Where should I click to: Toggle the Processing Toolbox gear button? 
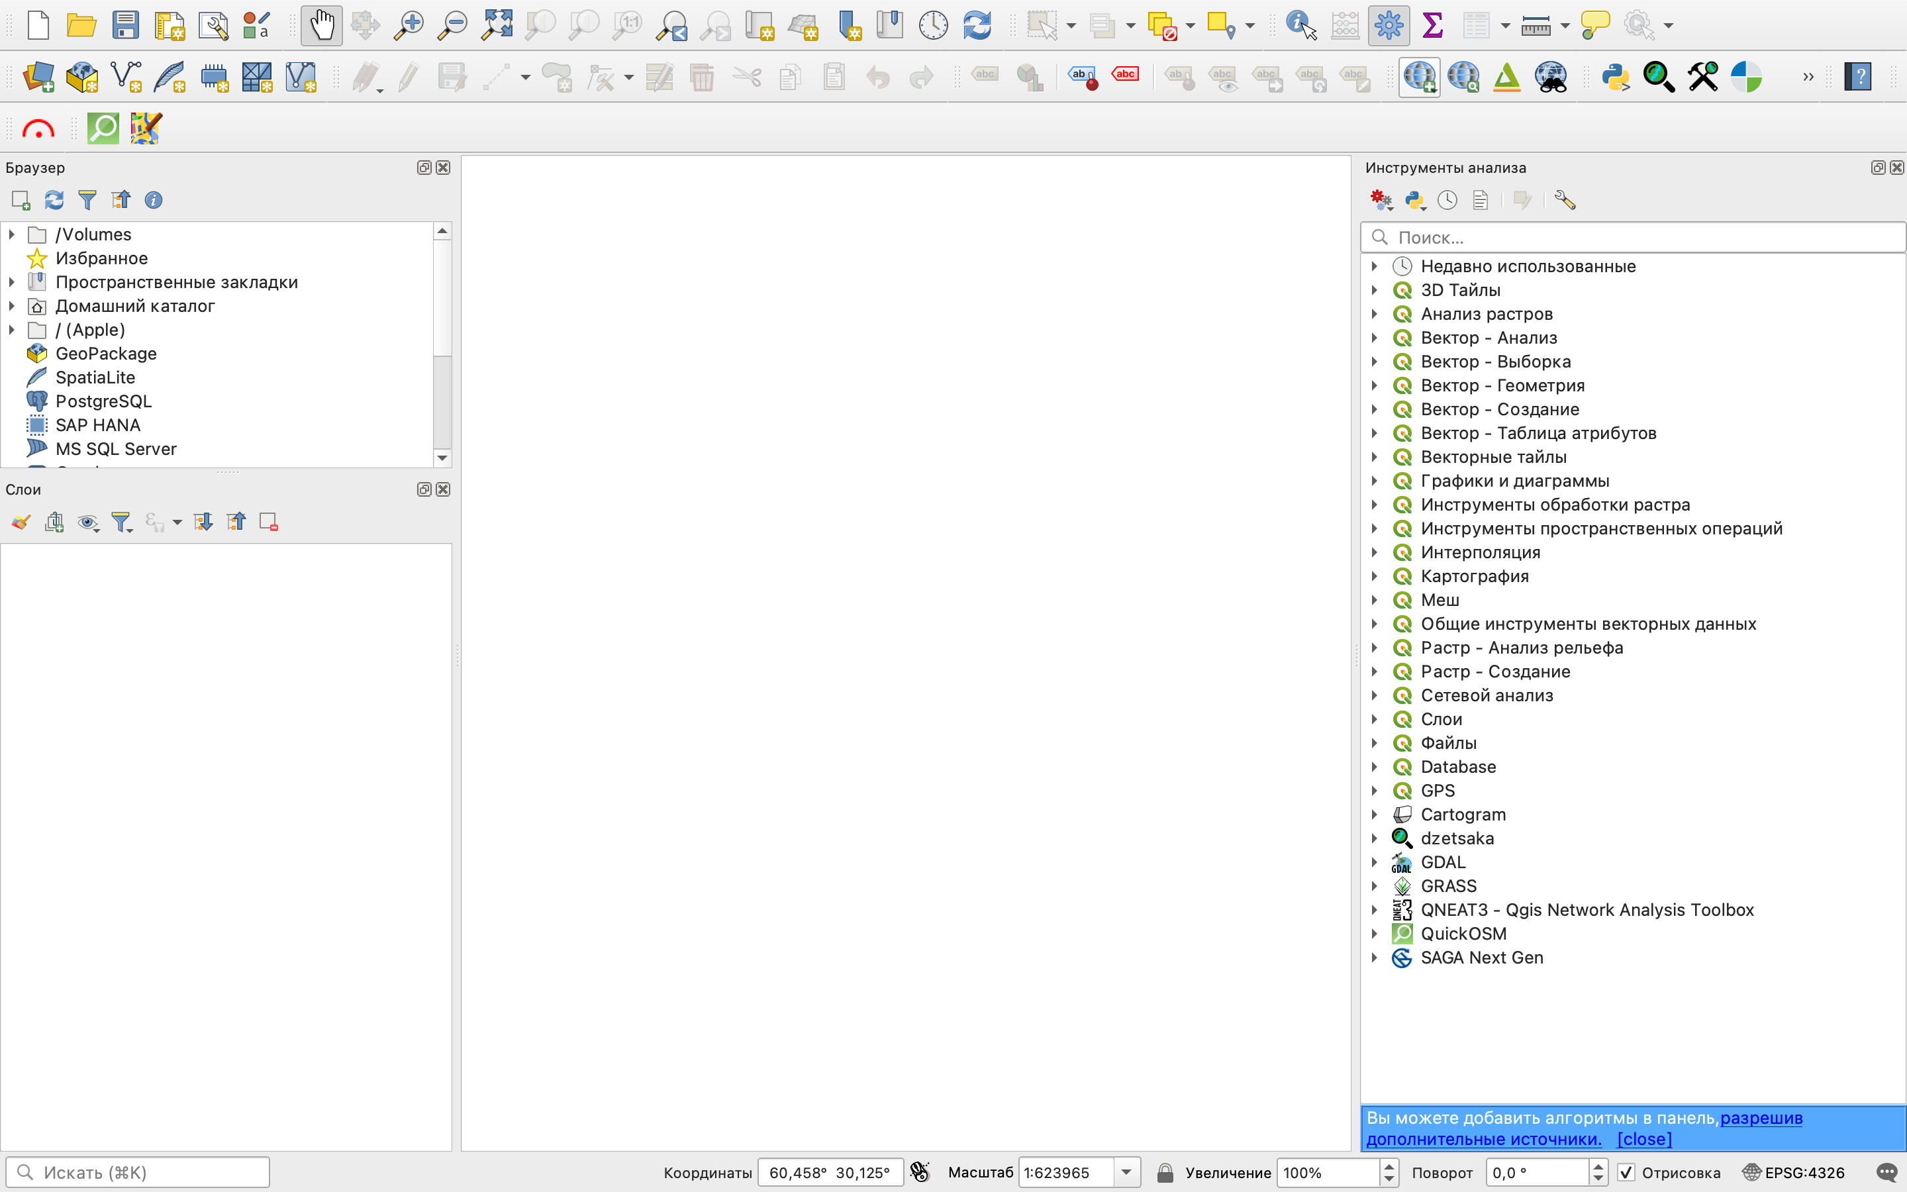1389,25
